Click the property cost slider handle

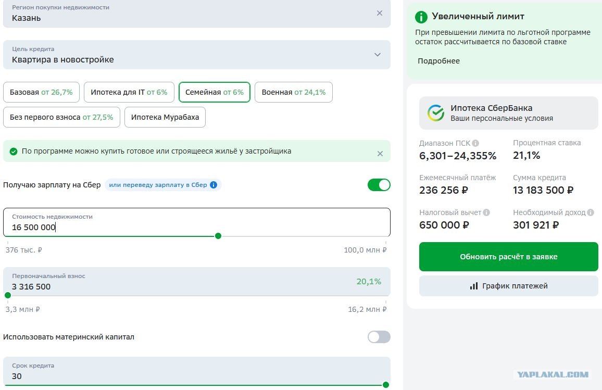tap(218, 236)
